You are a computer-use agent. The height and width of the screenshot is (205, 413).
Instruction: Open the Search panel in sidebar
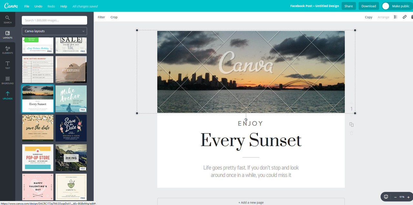click(x=7, y=19)
